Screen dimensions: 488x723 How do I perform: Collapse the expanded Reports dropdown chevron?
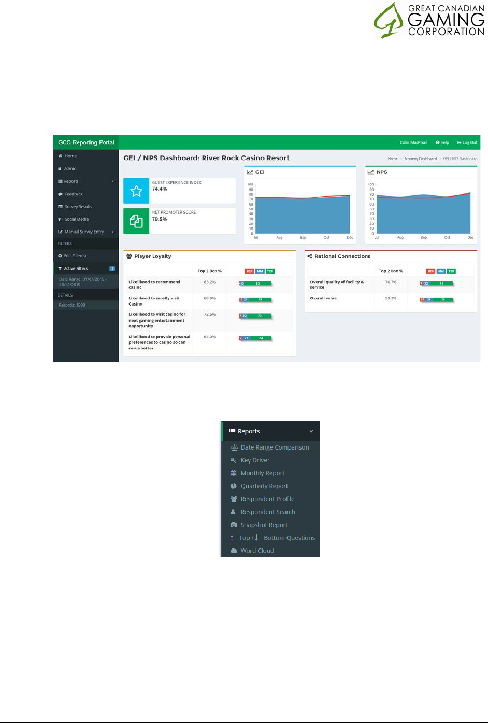(x=311, y=431)
